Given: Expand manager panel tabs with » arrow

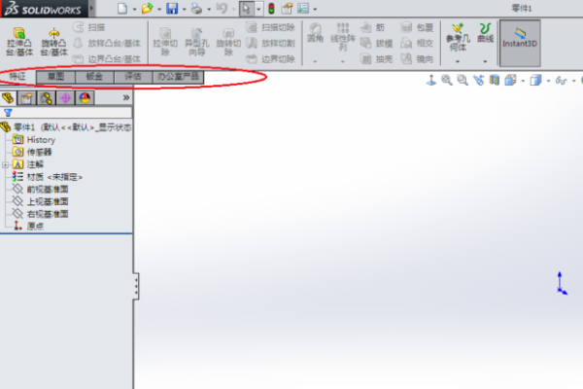Looking at the screenshot, I should click(126, 98).
